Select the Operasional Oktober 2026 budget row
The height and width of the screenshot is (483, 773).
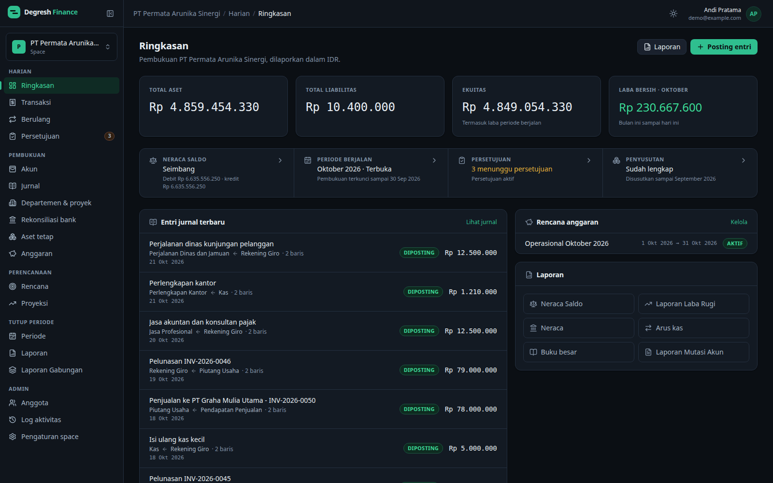point(636,243)
